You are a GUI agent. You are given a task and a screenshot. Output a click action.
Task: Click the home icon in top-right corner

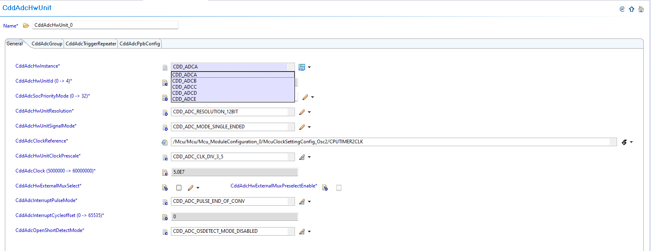pos(641,9)
